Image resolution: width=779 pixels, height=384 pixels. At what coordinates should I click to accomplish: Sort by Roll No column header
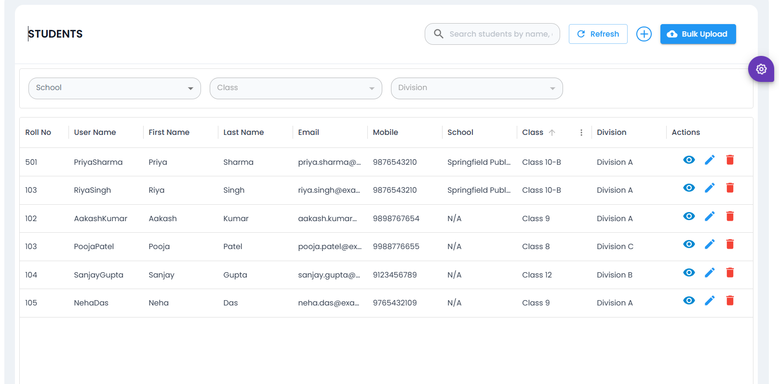tap(38, 132)
